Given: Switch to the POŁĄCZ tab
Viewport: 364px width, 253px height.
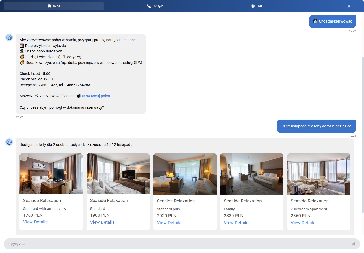Looking at the screenshot, I should tap(155, 6).
